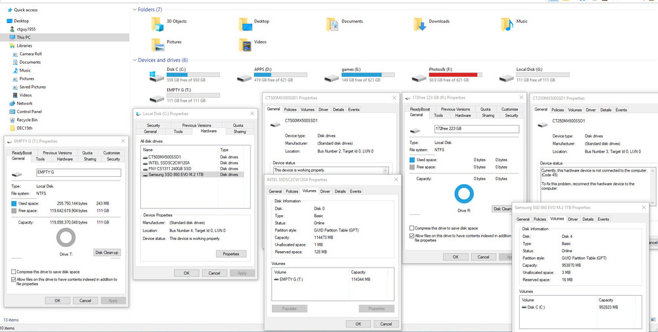This screenshot has width=658, height=332.
Task: Open Hardware tab in Local Disk (C:) Properties
Action: tap(209, 131)
